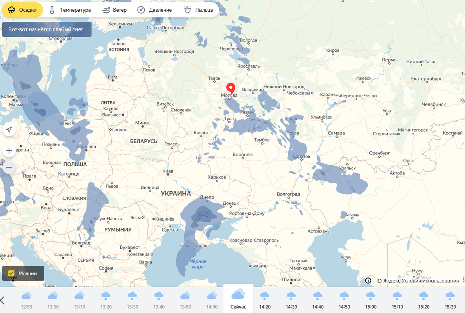Click the ПОЛЬША country label
This screenshot has height=313, width=465.
[75, 164]
